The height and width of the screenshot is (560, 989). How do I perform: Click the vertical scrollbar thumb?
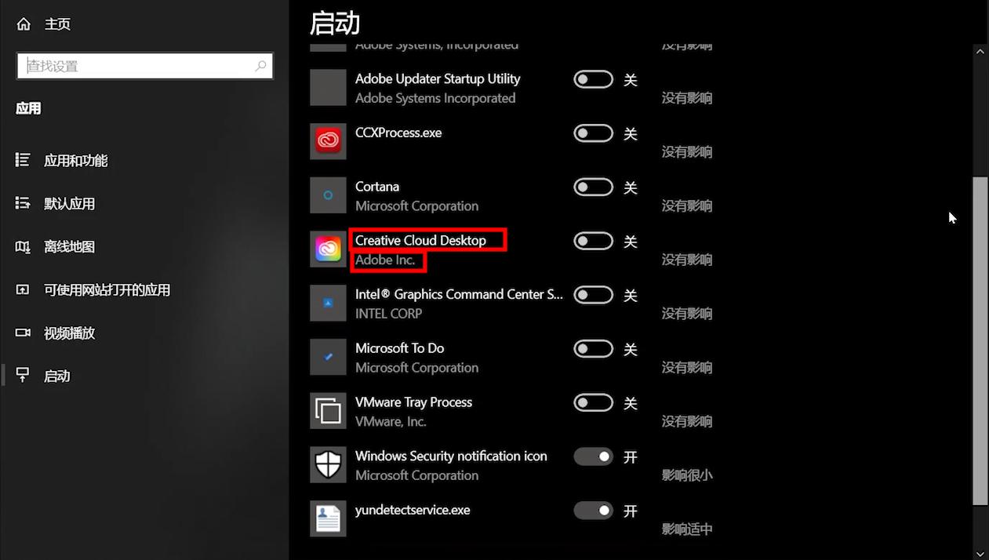click(980, 341)
